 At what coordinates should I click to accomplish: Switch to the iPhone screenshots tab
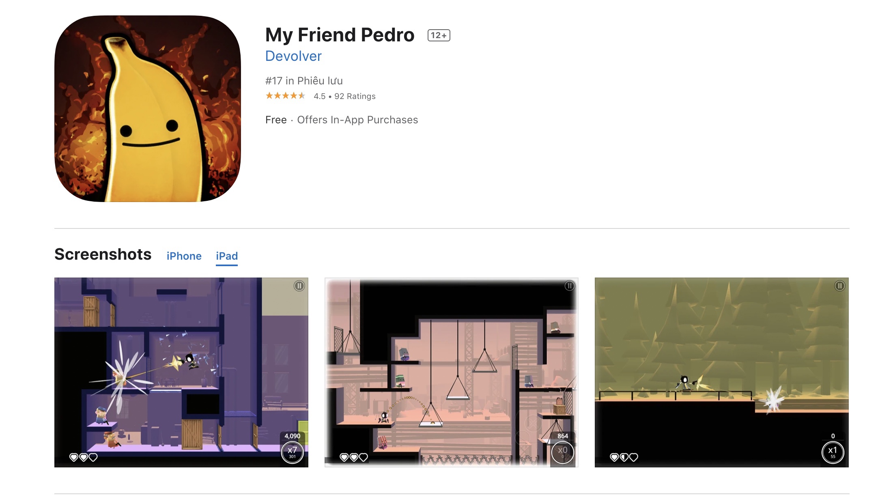tap(184, 256)
